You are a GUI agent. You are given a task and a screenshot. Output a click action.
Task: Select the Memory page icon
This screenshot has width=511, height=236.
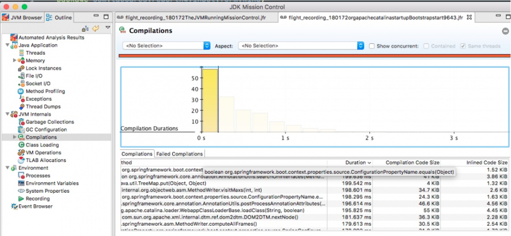[21, 61]
